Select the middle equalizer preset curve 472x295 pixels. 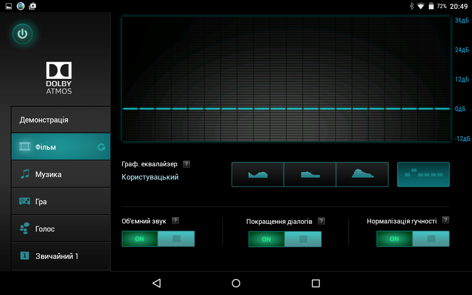310,174
